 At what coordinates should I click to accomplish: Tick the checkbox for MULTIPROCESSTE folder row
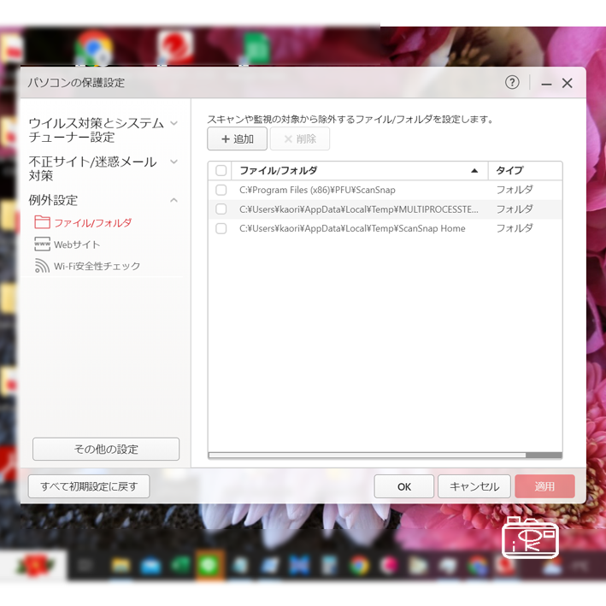221,209
